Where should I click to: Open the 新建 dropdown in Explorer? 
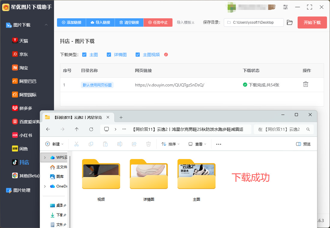(x=54, y=144)
